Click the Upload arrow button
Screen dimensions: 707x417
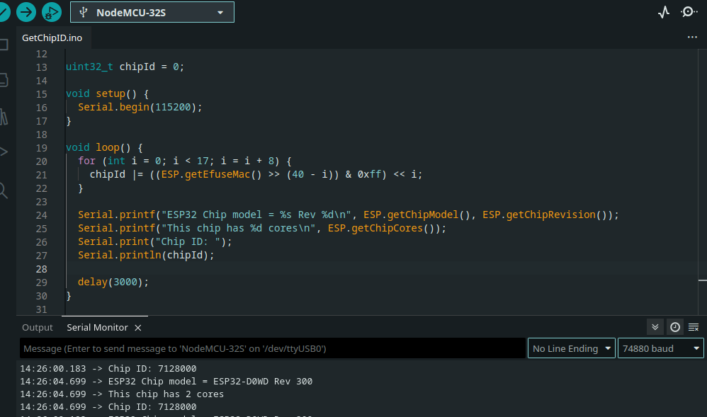point(26,12)
